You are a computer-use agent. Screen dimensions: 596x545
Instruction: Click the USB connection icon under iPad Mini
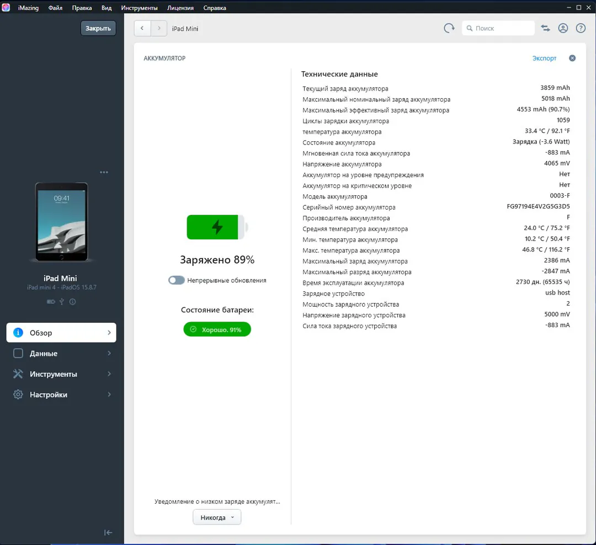(x=62, y=301)
